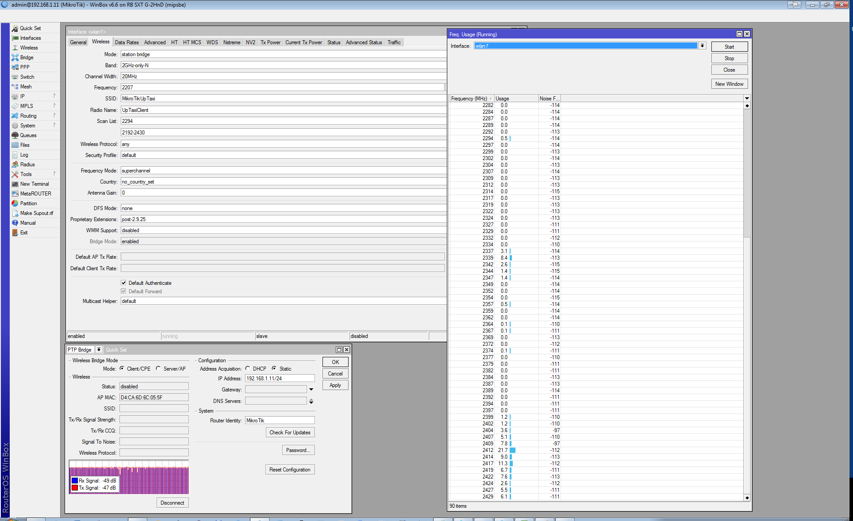This screenshot has width=853, height=521.
Task: Toggle the Default Authenticate checkbox
Action: coord(123,283)
